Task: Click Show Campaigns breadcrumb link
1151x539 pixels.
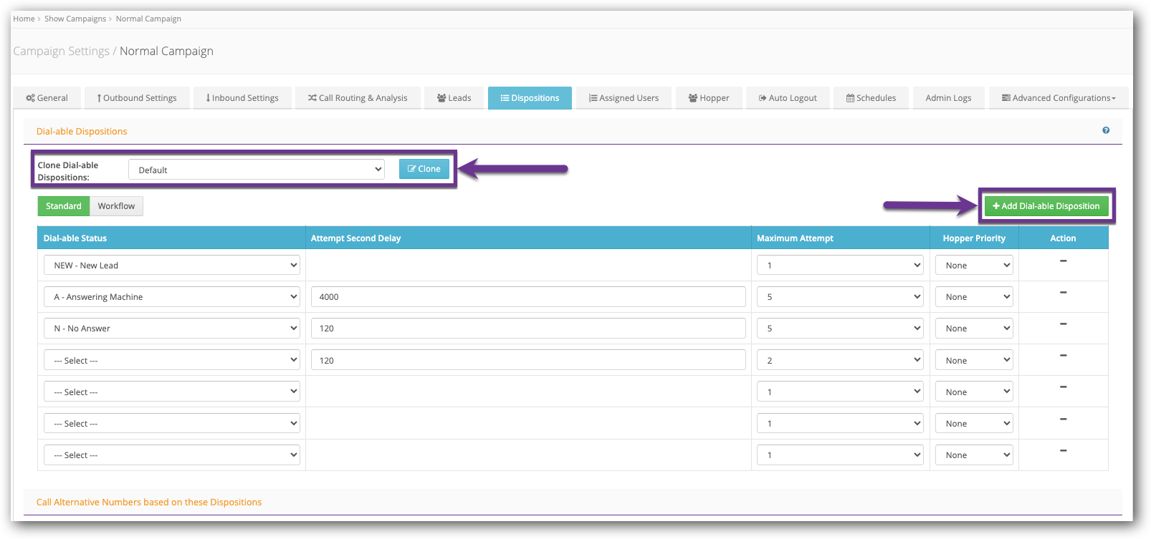Action: (x=75, y=19)
